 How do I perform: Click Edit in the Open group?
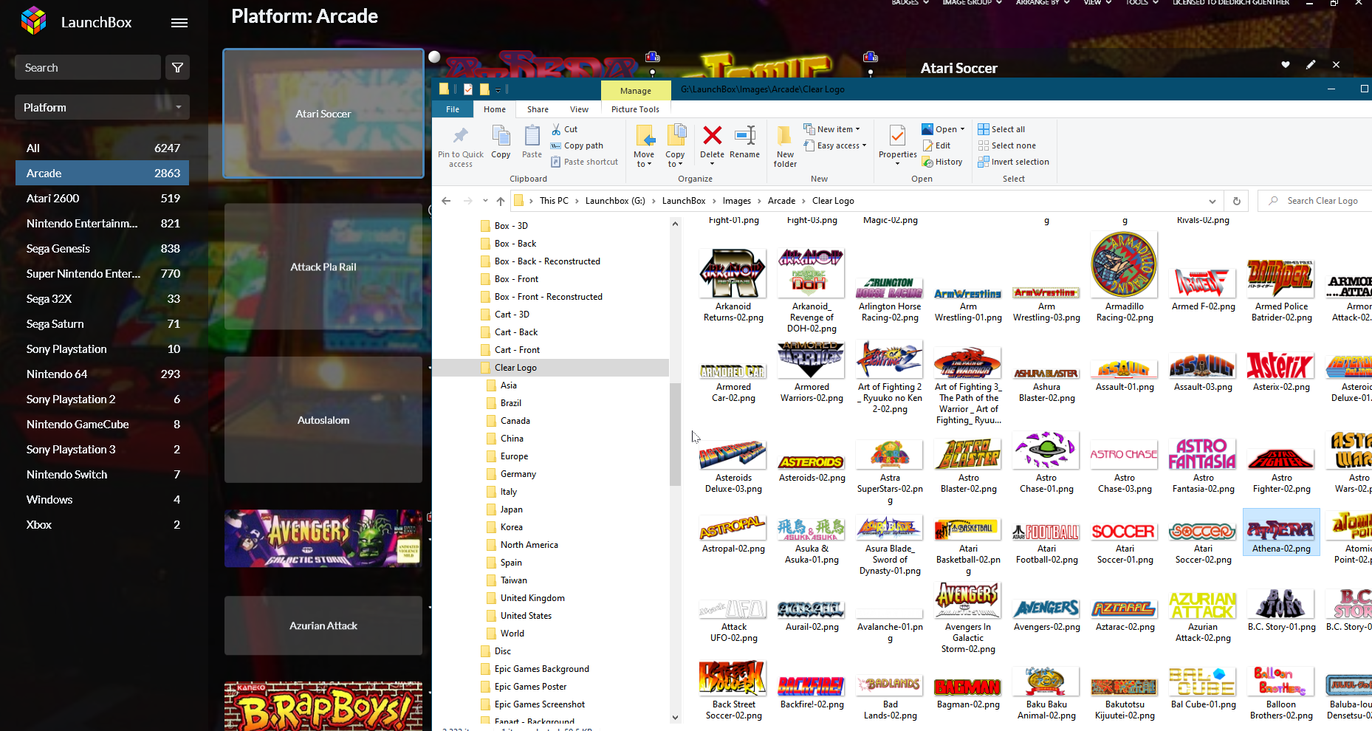936,145
